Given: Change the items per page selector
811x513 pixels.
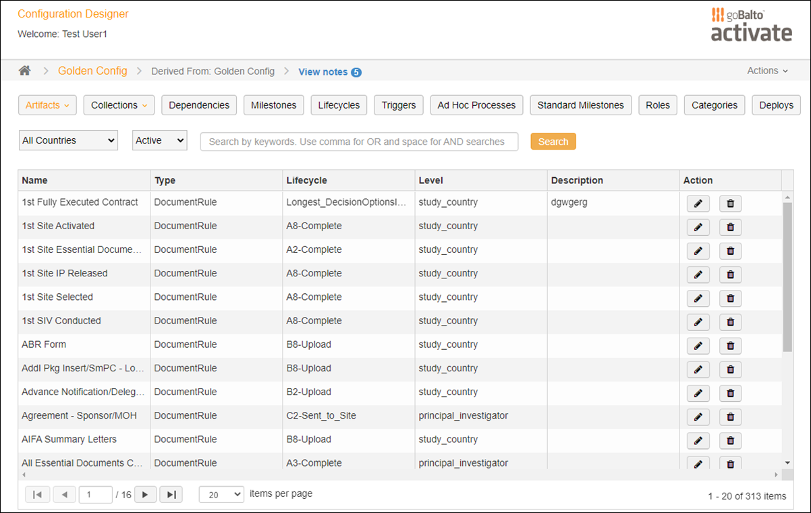Looking at the screenshot, I should 221,494.
